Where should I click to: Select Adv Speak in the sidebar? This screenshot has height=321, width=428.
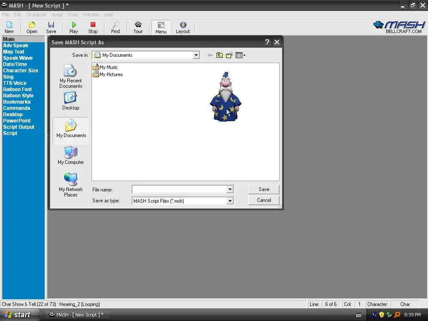click(x=15, y=45)
